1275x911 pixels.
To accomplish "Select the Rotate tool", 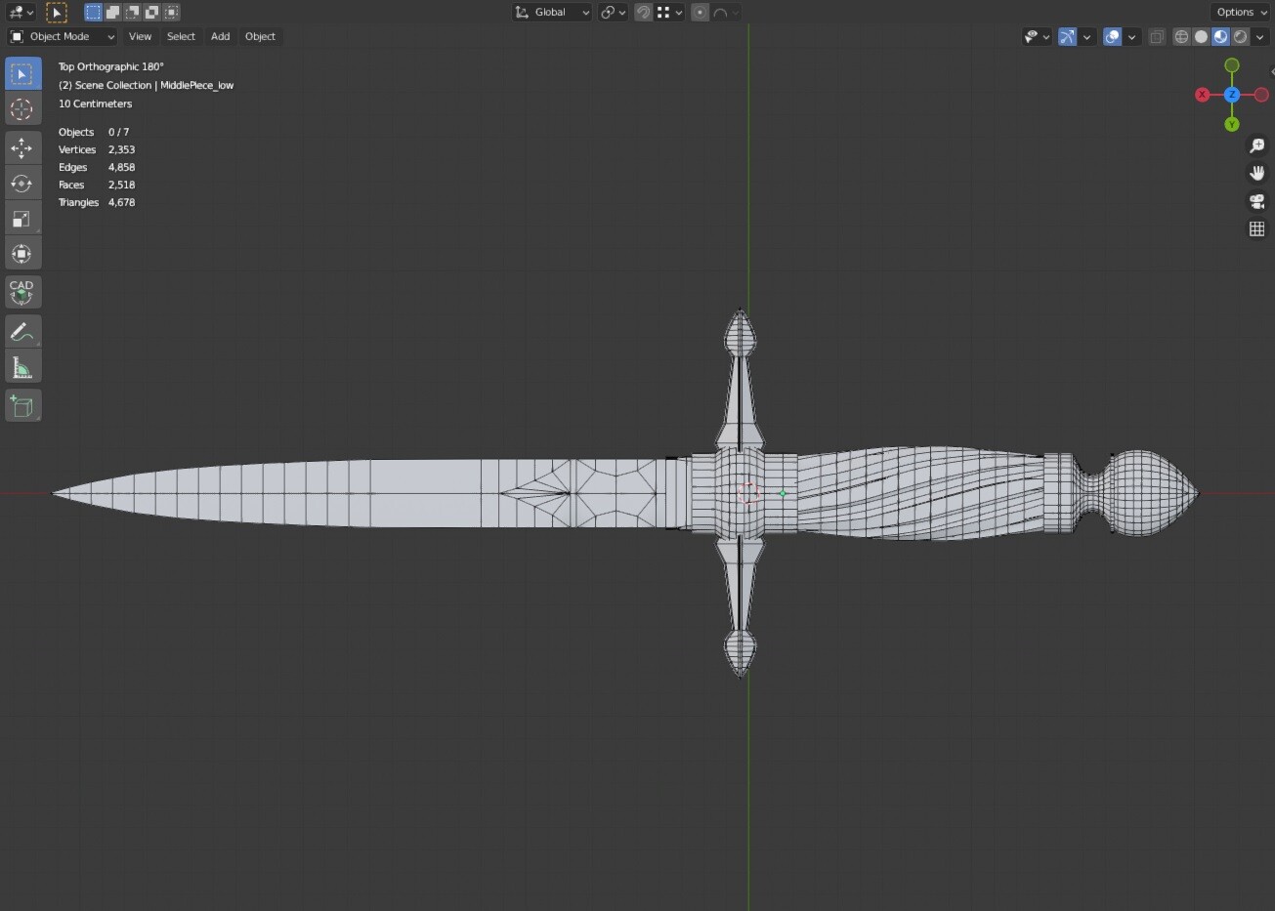I will click(22, 183).
